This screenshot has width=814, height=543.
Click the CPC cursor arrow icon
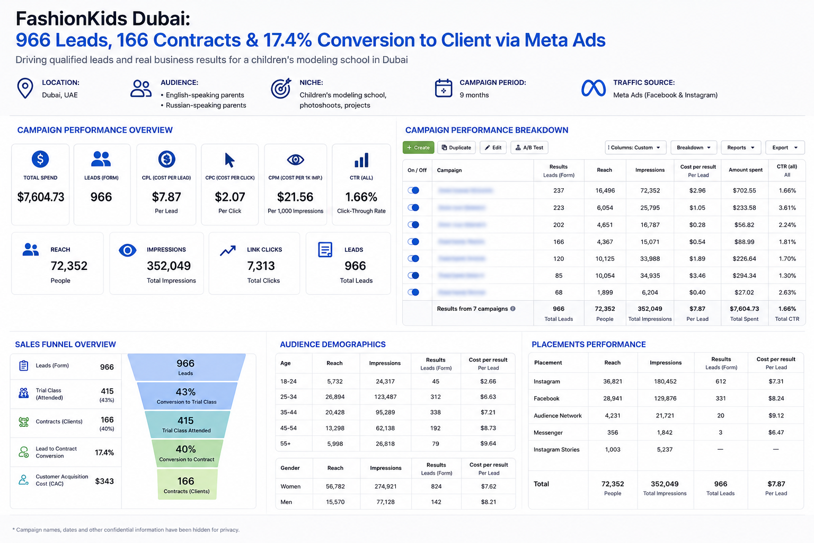[229, 160]
